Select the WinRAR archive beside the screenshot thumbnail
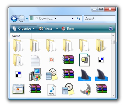 tap(35, 89)
